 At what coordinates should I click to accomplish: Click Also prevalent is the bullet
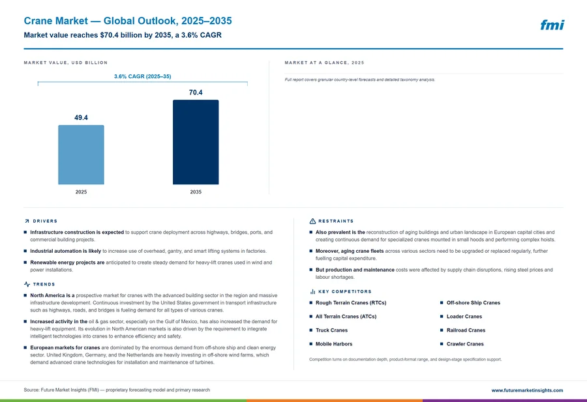click(x=432, y=236)
